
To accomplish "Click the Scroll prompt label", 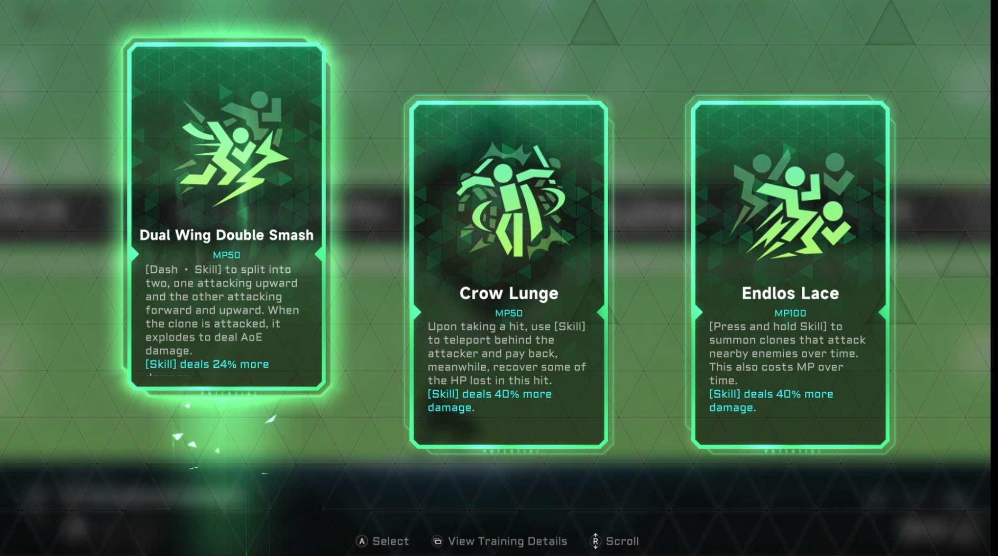I will click(622, 541).
